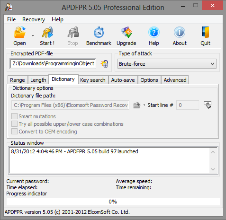226x220 pixels.
Task: Switch to the Key search tab
Action: [93, 80]
